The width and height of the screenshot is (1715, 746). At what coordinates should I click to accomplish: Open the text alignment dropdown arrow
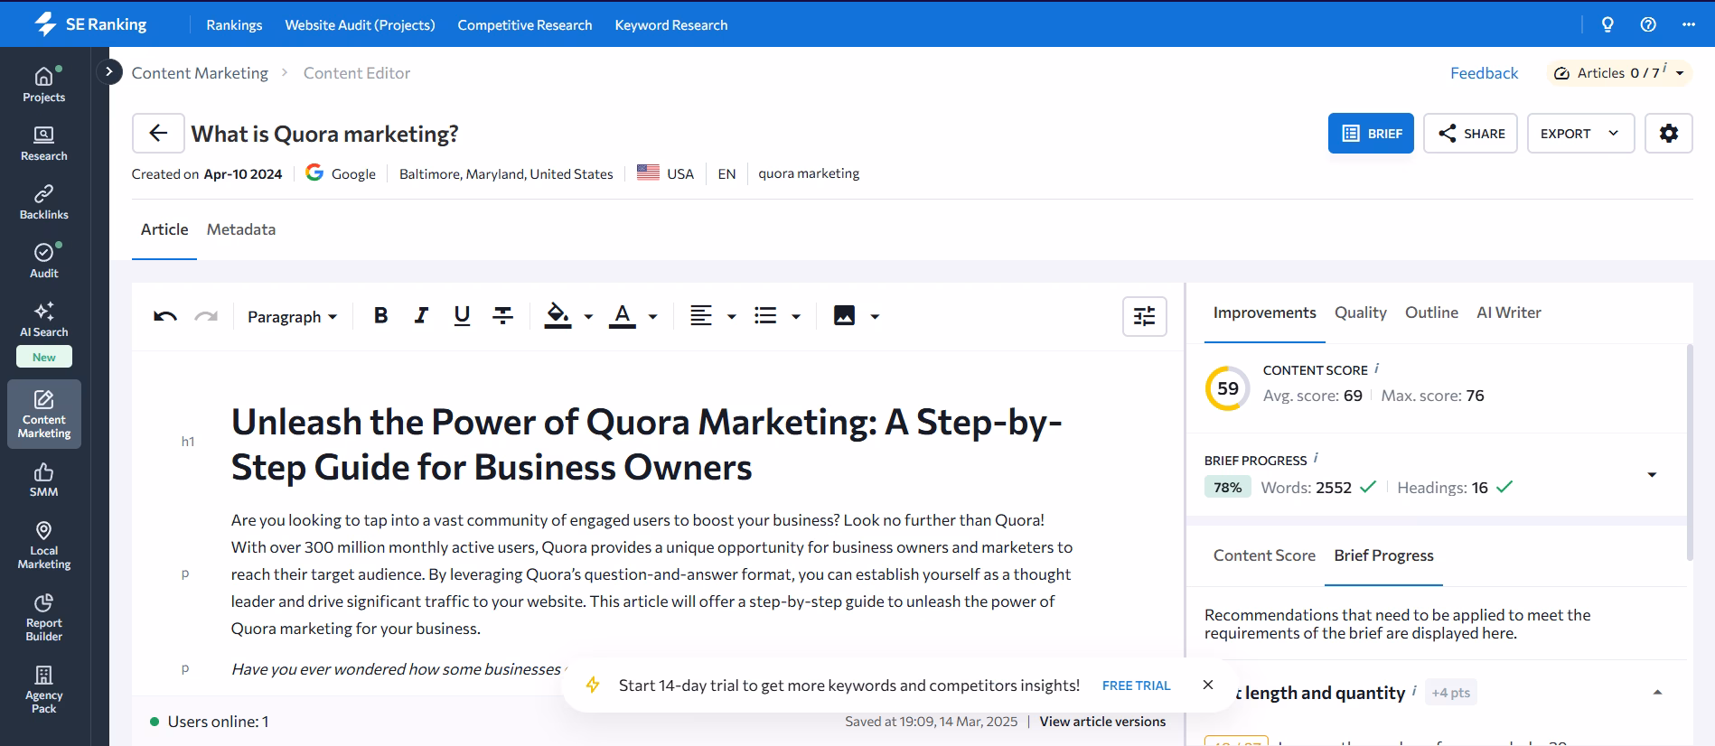coord(731,317)
